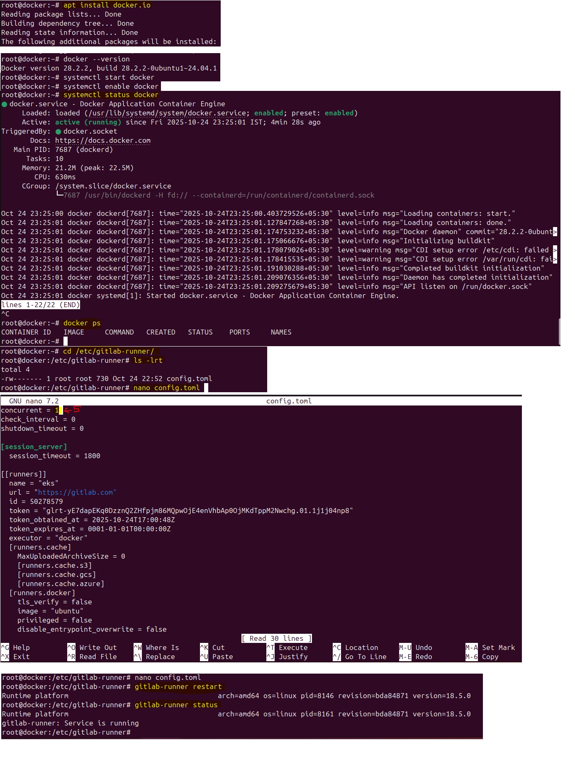Click the red arrow annotation beside concurrent

(71, 410)
